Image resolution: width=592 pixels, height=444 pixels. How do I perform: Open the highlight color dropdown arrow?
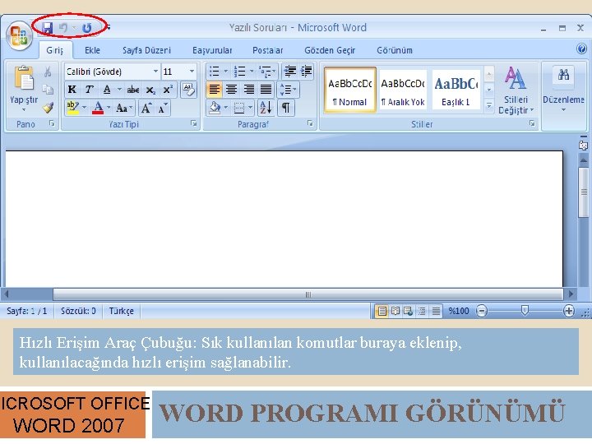coord(84,108)
